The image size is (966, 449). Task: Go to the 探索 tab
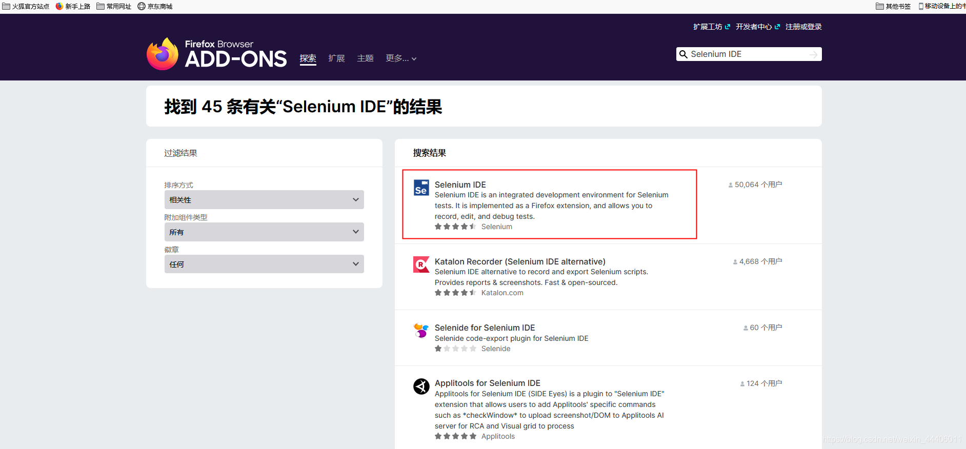pyautogui.click(x=308, y=58)
